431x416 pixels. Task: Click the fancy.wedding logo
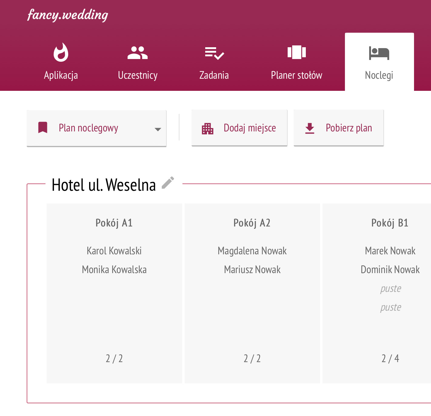coord(68,15)
